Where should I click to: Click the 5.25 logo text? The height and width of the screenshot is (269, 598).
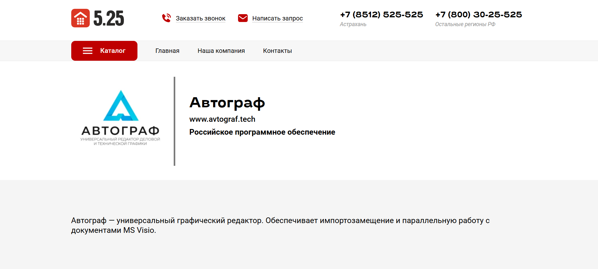click(109, 18)
